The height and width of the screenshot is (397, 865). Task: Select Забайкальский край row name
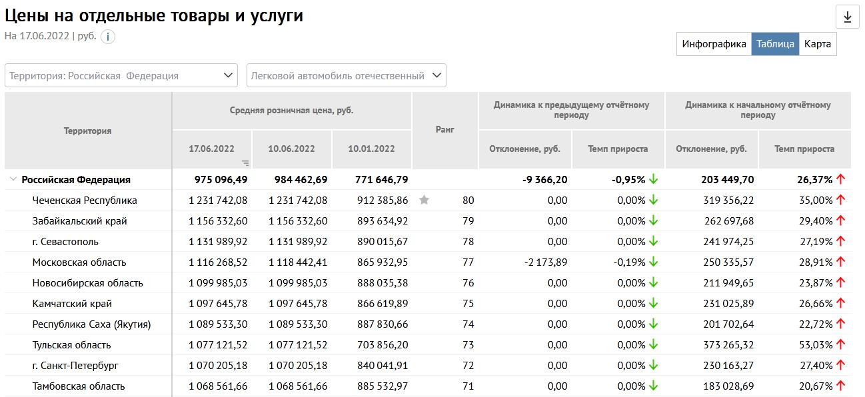tap(79, 221)
